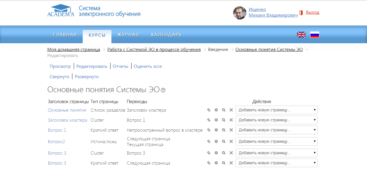Switch language using the British flag
The image size is (367, 170).
pyautogui.click(x=301, y=35)
